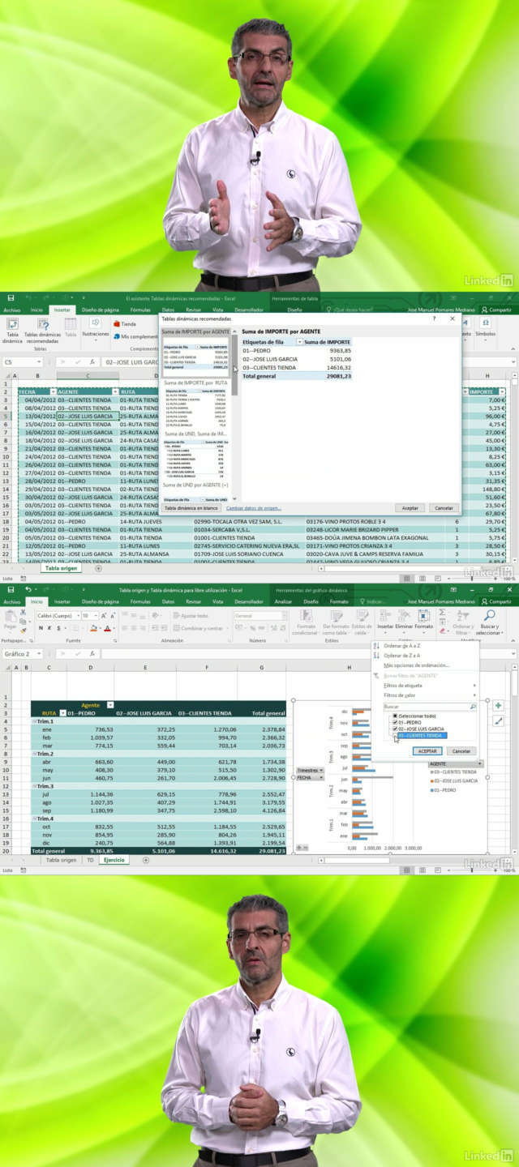
Task: Choose Ordenar de A a Z option
Action: click(x=403, y=646)
